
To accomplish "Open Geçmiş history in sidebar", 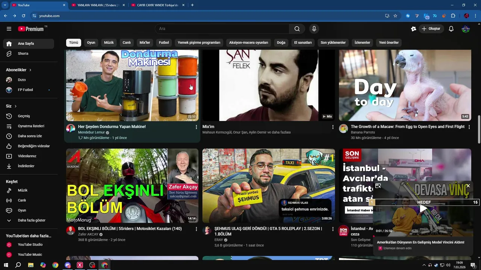I will (x=29, y=116).
